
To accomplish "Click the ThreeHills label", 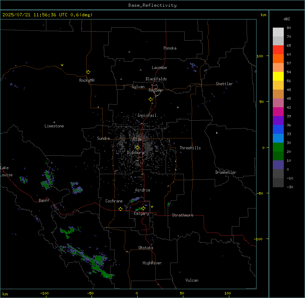I will click(x=190, y=148).
